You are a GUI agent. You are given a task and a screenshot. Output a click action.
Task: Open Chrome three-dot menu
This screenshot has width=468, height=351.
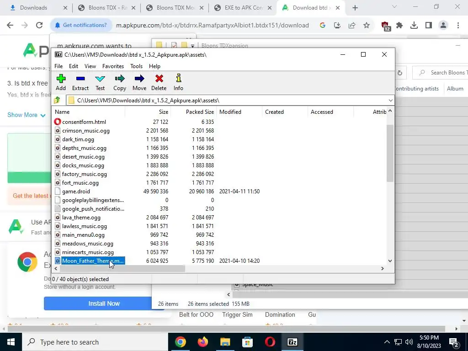click(458, 26)
